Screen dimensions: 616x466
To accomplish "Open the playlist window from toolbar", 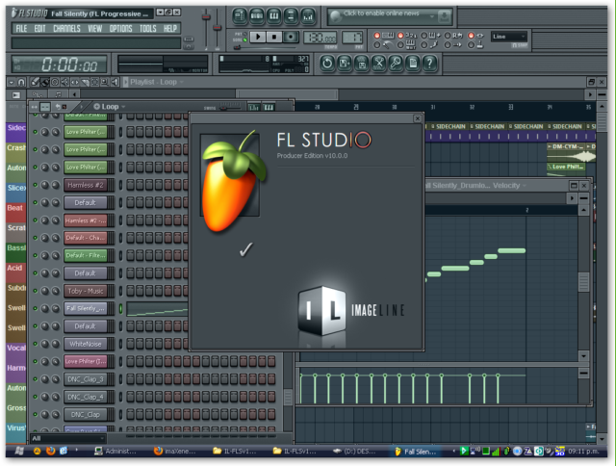I will pyautogui.click(x=240, y=16).
